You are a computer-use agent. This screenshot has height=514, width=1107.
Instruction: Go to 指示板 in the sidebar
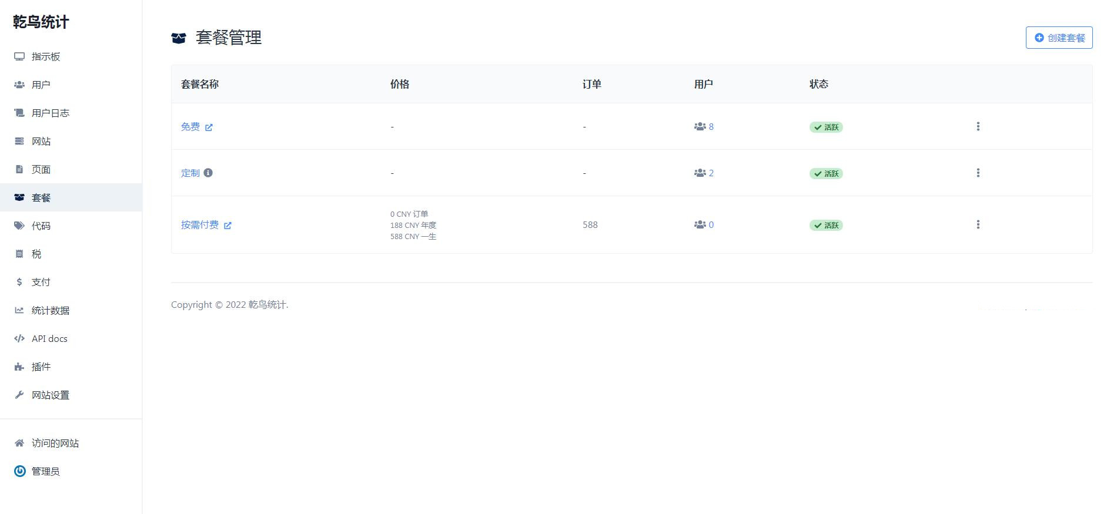coord(46,56)
